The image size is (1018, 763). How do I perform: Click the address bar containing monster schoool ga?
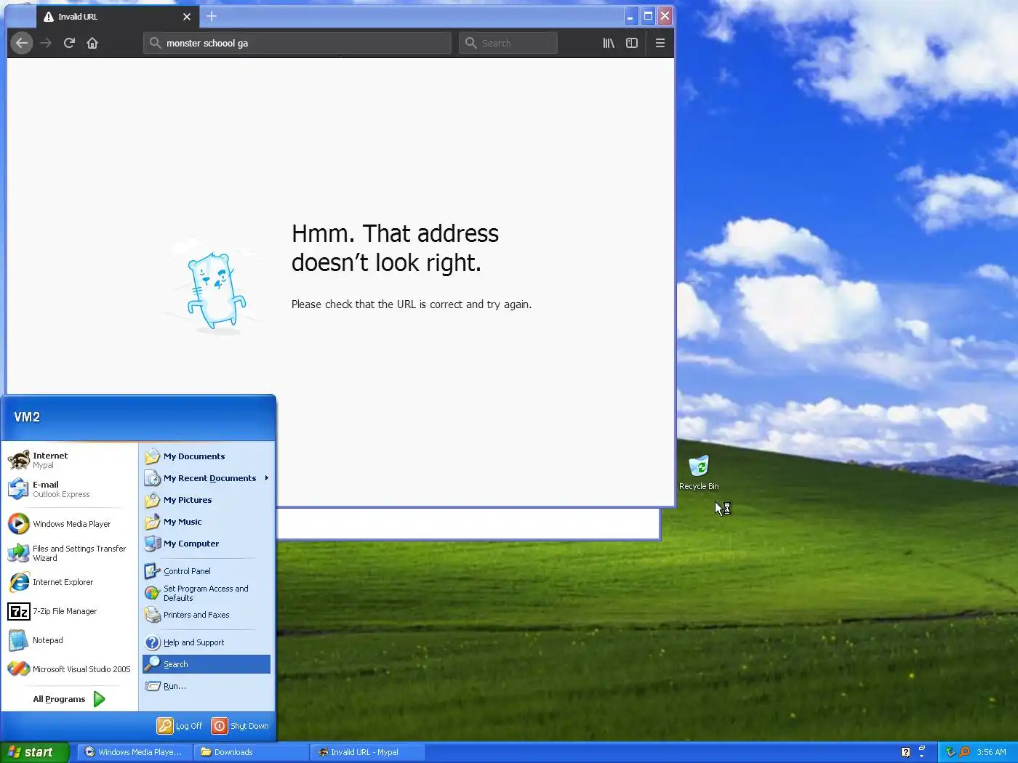(x=297, y=43)
